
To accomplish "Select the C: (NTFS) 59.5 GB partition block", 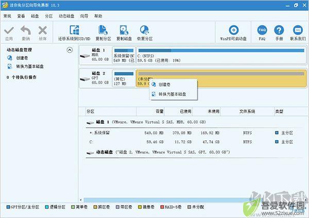I will click(221, 55).
